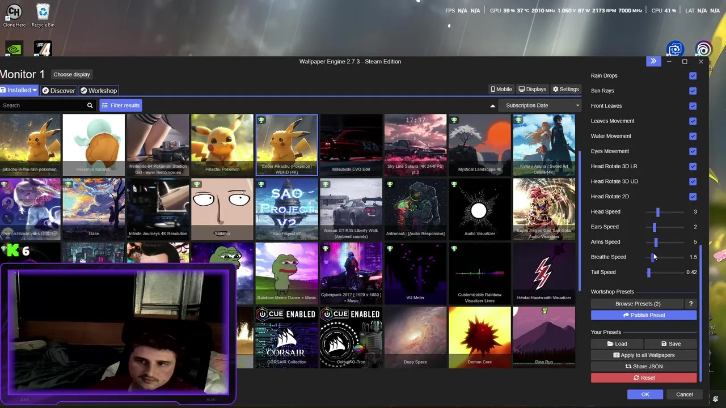The height and width of the screenshot is (408, 726).
Task: Click Publish Preset button
Action: tap(644, 315)
